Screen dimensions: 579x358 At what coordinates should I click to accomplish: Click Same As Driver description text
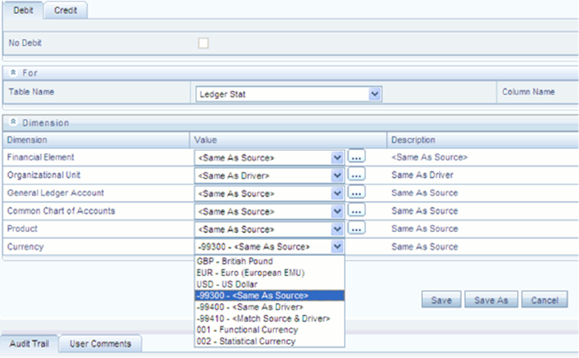422,175
